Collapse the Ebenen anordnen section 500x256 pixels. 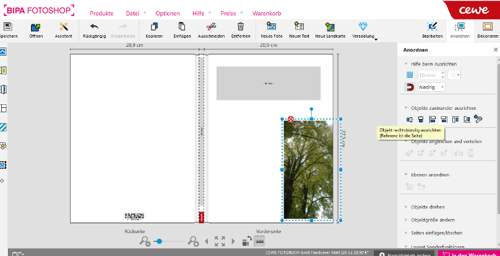406,175
